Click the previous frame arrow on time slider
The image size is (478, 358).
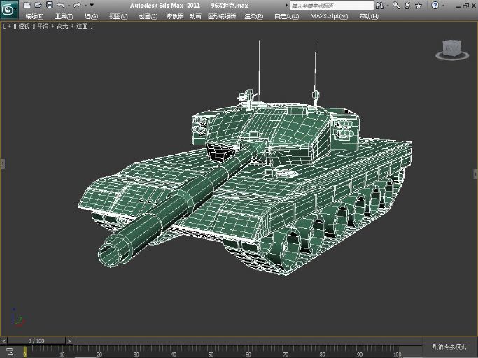pos(3,341)
